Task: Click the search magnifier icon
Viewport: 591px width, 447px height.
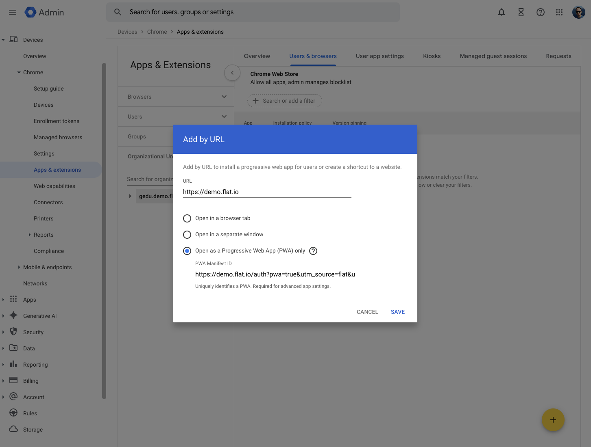Action: 118,12
